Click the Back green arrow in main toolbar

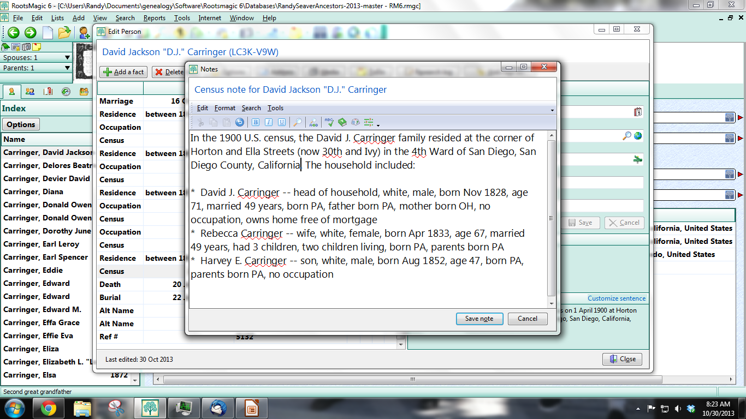click(13, 33)
